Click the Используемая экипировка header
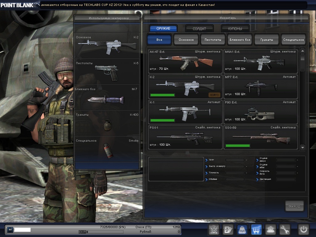316x237 pixels. tap(109, 18)
